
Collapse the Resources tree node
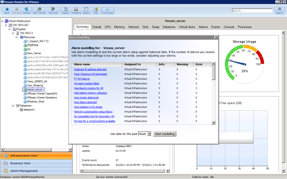tap(17, 37)
